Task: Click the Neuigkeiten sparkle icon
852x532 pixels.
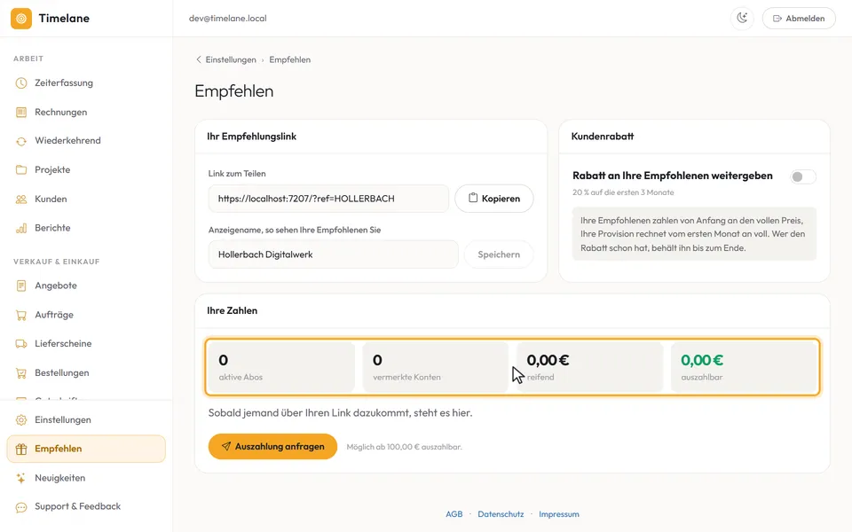Action: point(21,478)
